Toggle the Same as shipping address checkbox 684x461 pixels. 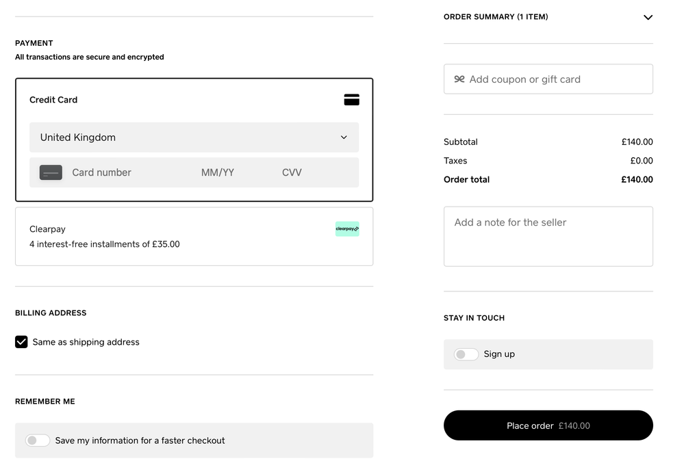21,342
